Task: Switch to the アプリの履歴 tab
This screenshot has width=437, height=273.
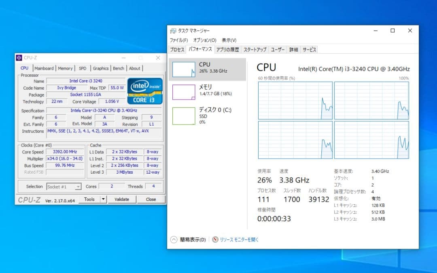Action: [x=228, y=50]
